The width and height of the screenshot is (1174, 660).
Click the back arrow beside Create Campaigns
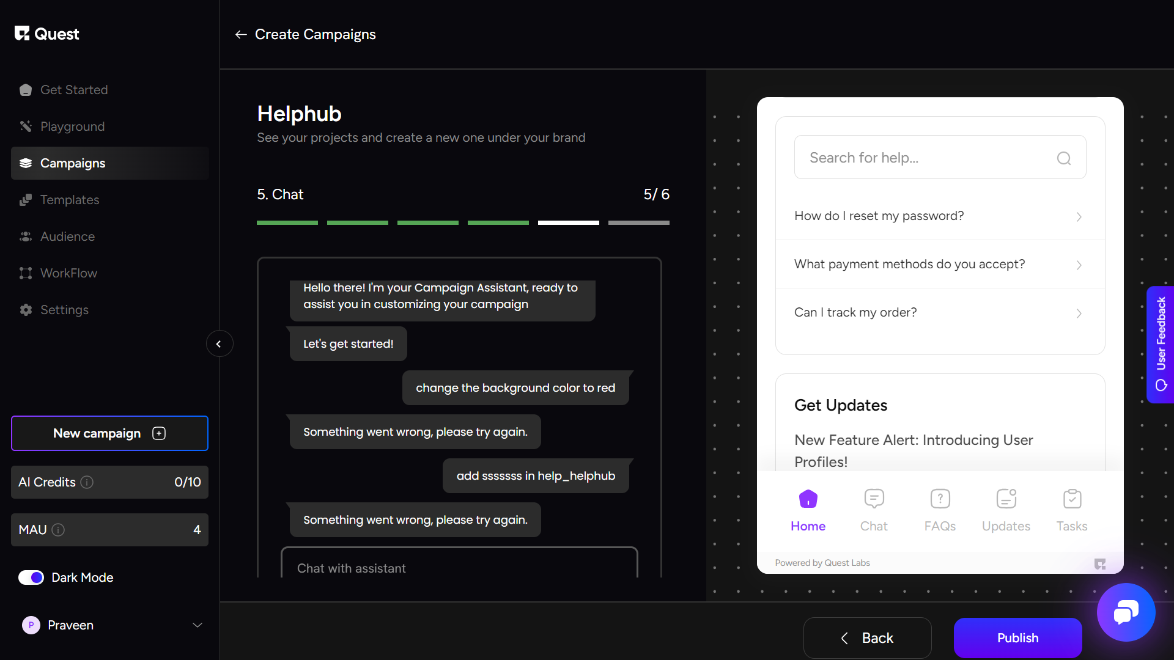click(241, 35)
